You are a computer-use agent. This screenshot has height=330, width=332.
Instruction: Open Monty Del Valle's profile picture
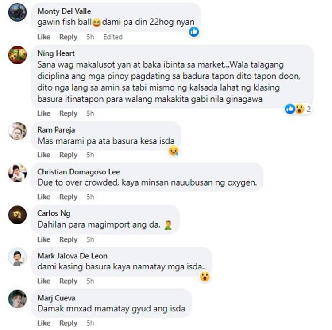point(17,12)
